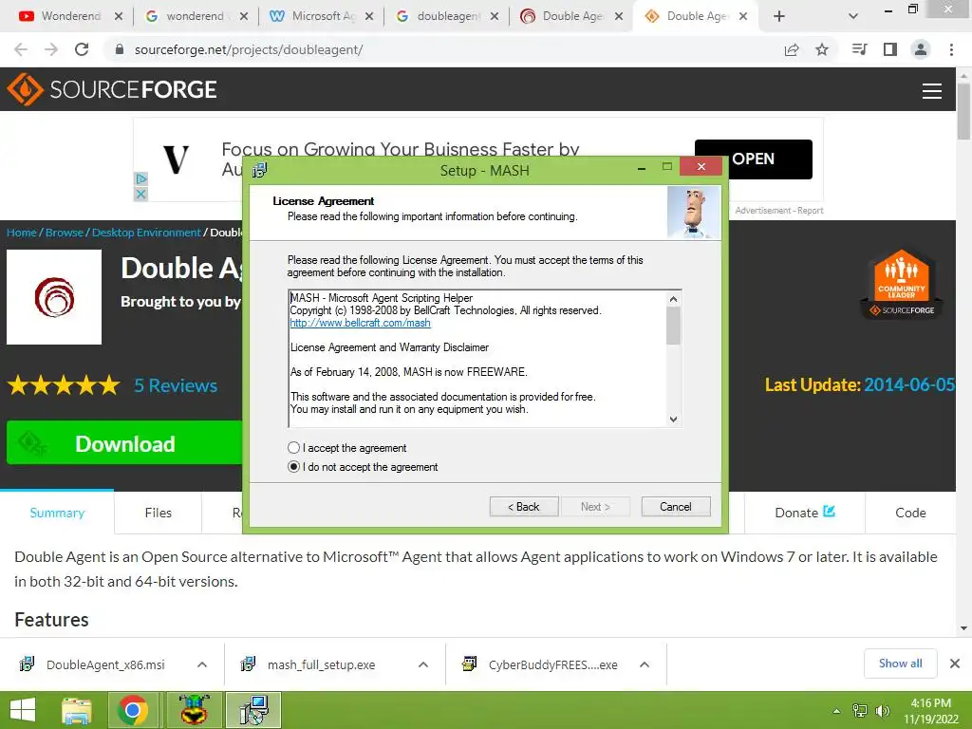Viewport: 972px width, 729px height.
Task: Click Show all downloads
Action: 900,664
